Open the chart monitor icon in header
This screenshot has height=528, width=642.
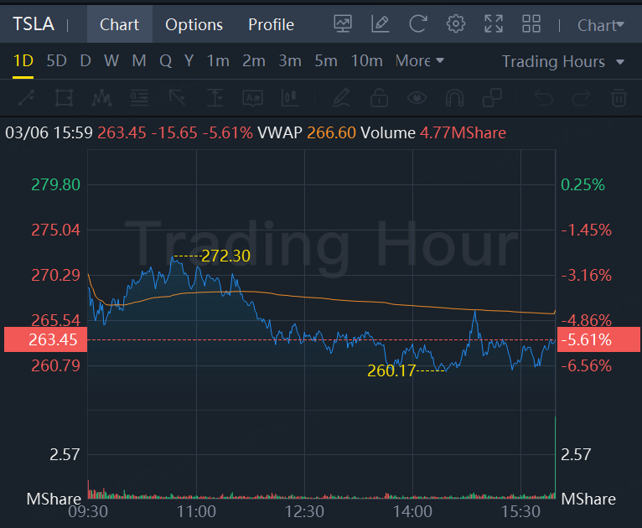point(343,23)
